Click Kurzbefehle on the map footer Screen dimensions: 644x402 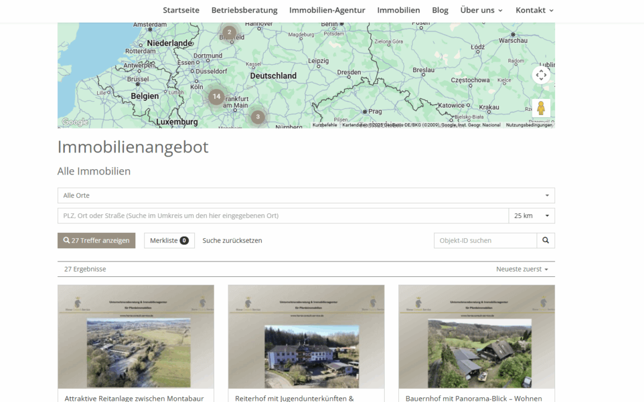(x=324, y=125)
